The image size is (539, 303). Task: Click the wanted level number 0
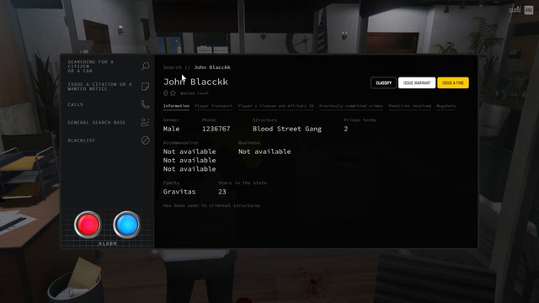coord(166,93)
